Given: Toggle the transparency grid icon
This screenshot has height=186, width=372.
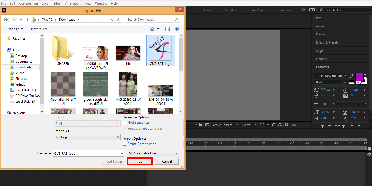Looking at the screenshot, I should tap(207, 125).
